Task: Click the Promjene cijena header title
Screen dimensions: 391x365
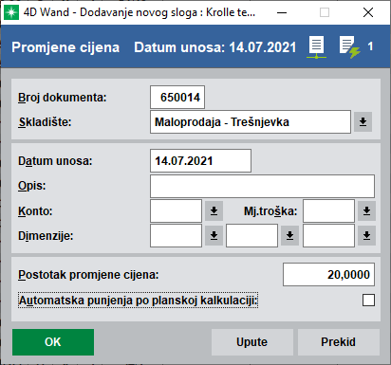Action: click(x=65, y=47)
